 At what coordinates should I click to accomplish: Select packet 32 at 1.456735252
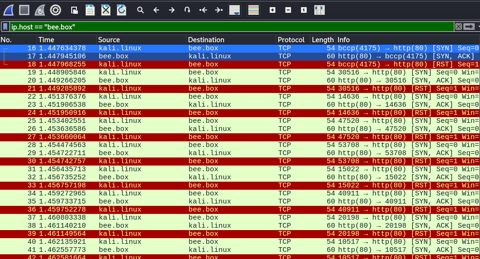pos(240,177)
